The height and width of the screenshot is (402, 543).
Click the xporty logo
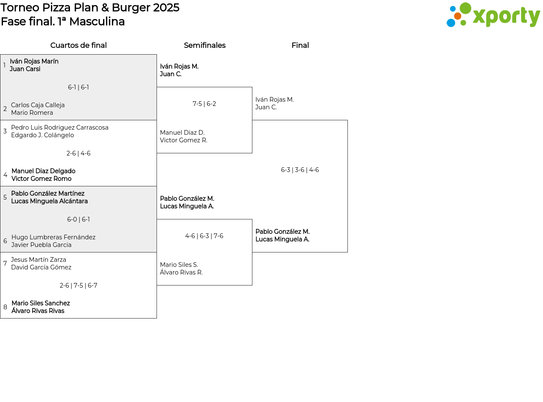[x=493, y=15]
